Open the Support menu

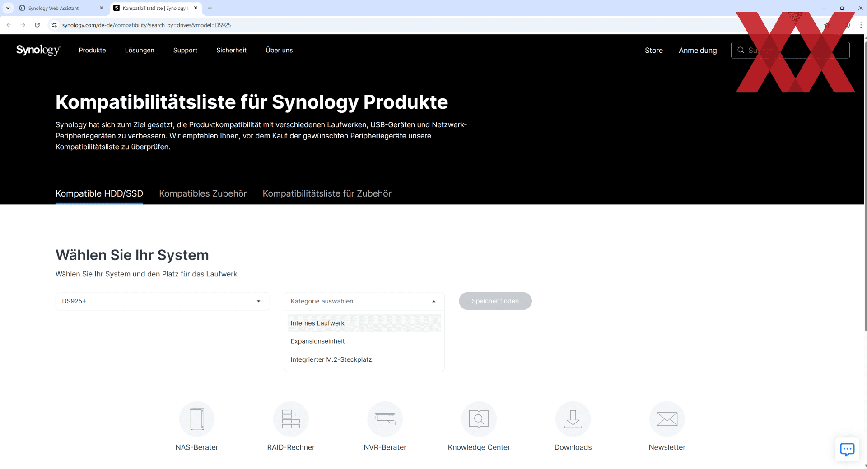pyautogui.click(x=185, y=50)
